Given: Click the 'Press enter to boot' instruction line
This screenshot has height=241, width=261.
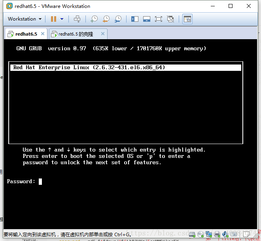Looking at the screenshot, I should pyautogui.click(x=106, y=156).
